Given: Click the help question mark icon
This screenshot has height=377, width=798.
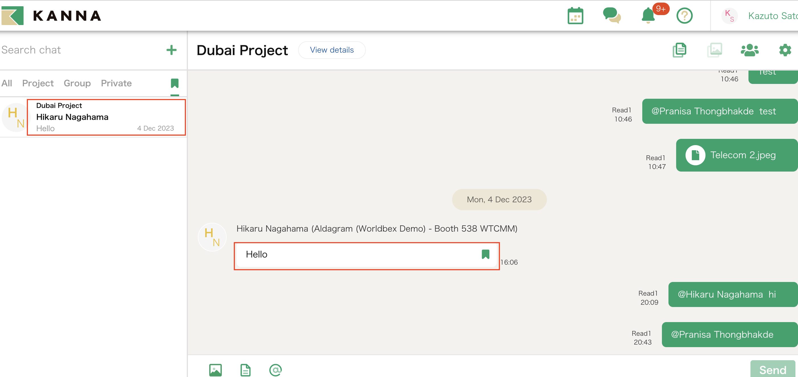Looking at the screenshot, I should pyautogui.click(x=684, y=16).
